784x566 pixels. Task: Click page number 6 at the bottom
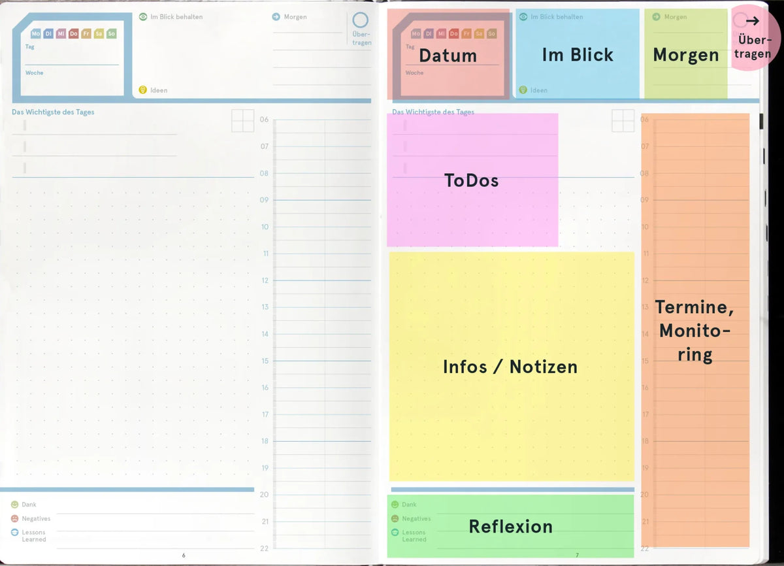(184, 556)
